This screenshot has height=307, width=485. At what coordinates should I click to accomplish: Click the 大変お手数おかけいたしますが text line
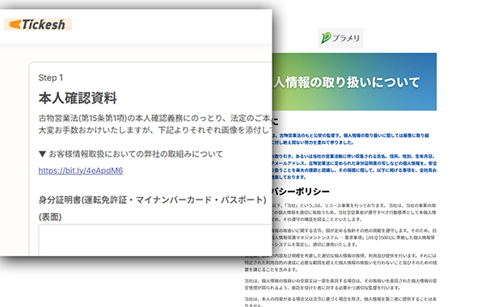point(155,130)
